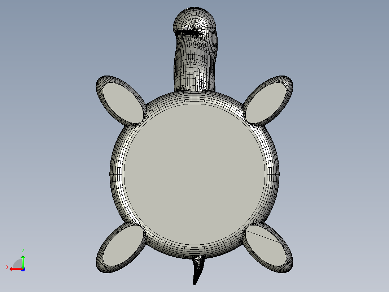This screenshot has height=292, width=389.
Task: Select the blue Z axis origin sphere
Action: [23, 269]
